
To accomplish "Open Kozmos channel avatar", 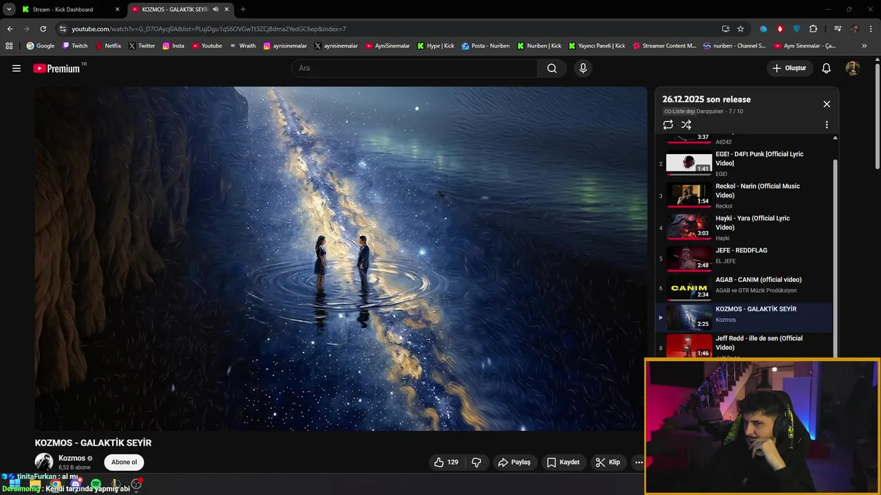I will (44, 462).
